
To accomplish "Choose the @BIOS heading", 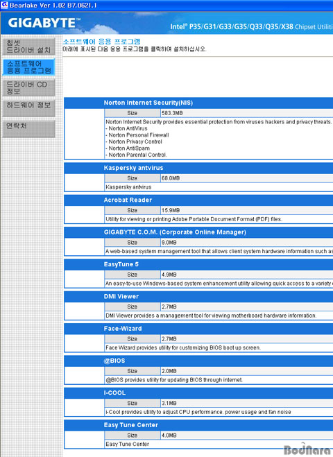I will (114, 361).
